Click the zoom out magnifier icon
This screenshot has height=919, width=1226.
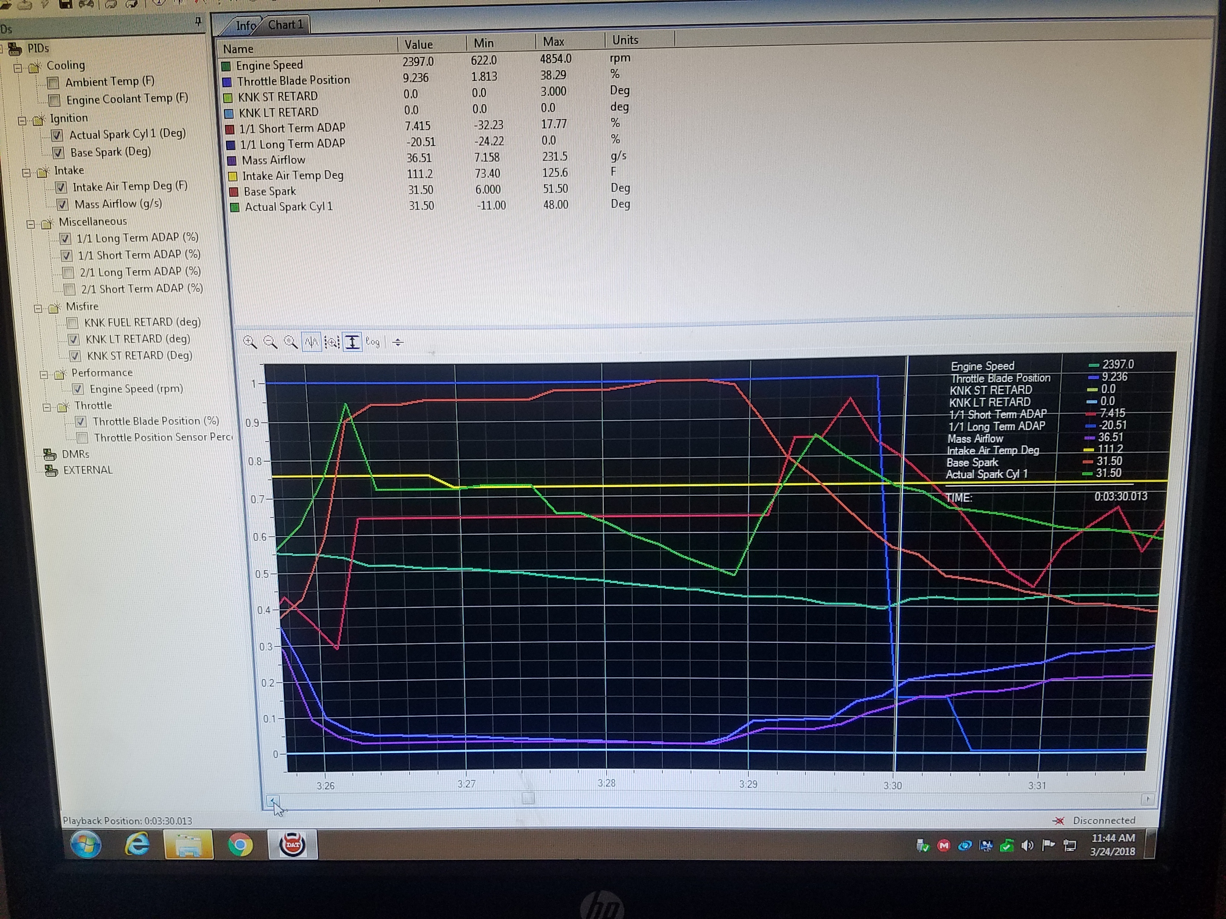[270, 342]
